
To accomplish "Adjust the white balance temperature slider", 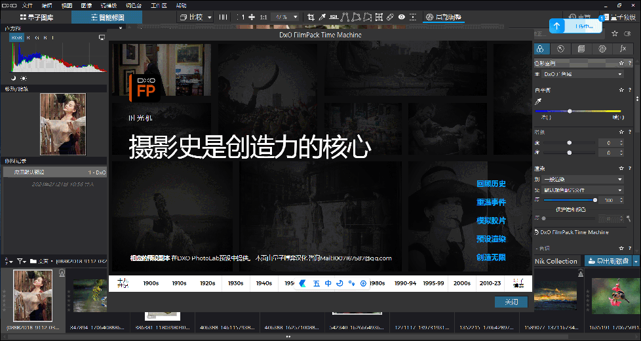I will 577,111.
